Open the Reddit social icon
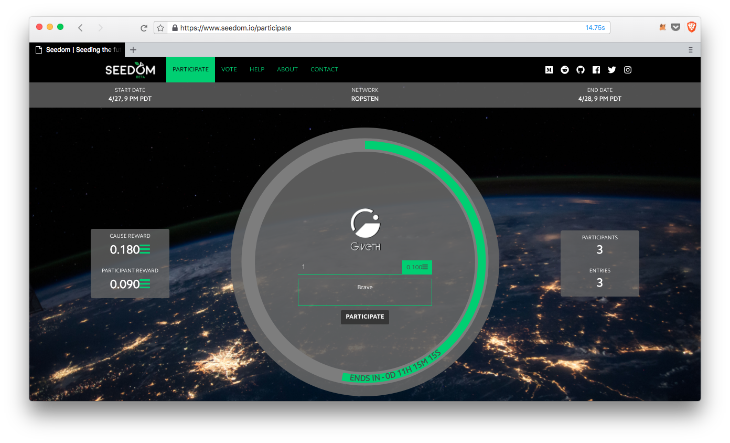The image size is (730, 443). pyautogui.click(x=565, y=70)
